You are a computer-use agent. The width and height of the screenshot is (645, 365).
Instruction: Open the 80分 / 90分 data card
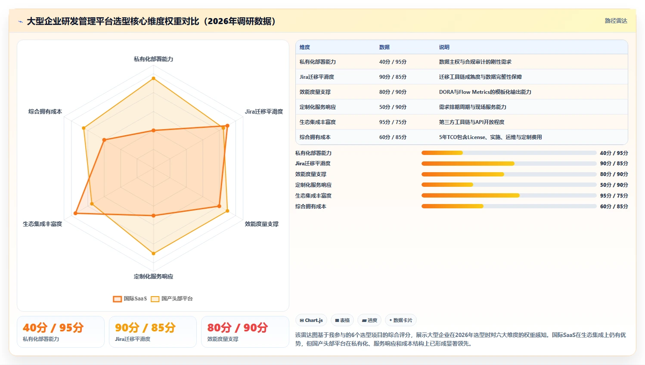coord(245,332)
